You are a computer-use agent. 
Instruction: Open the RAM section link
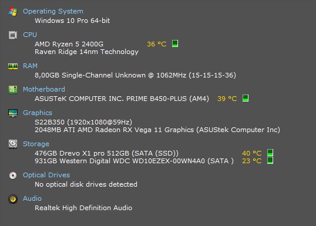pos(30,66)
